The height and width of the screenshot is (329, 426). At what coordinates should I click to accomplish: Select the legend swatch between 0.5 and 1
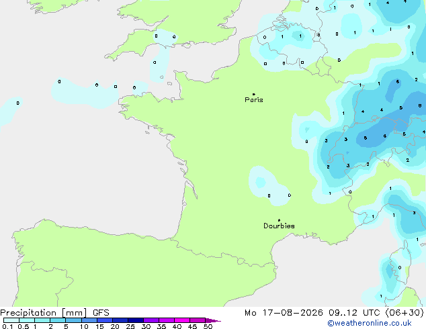(x=27, y=320)
